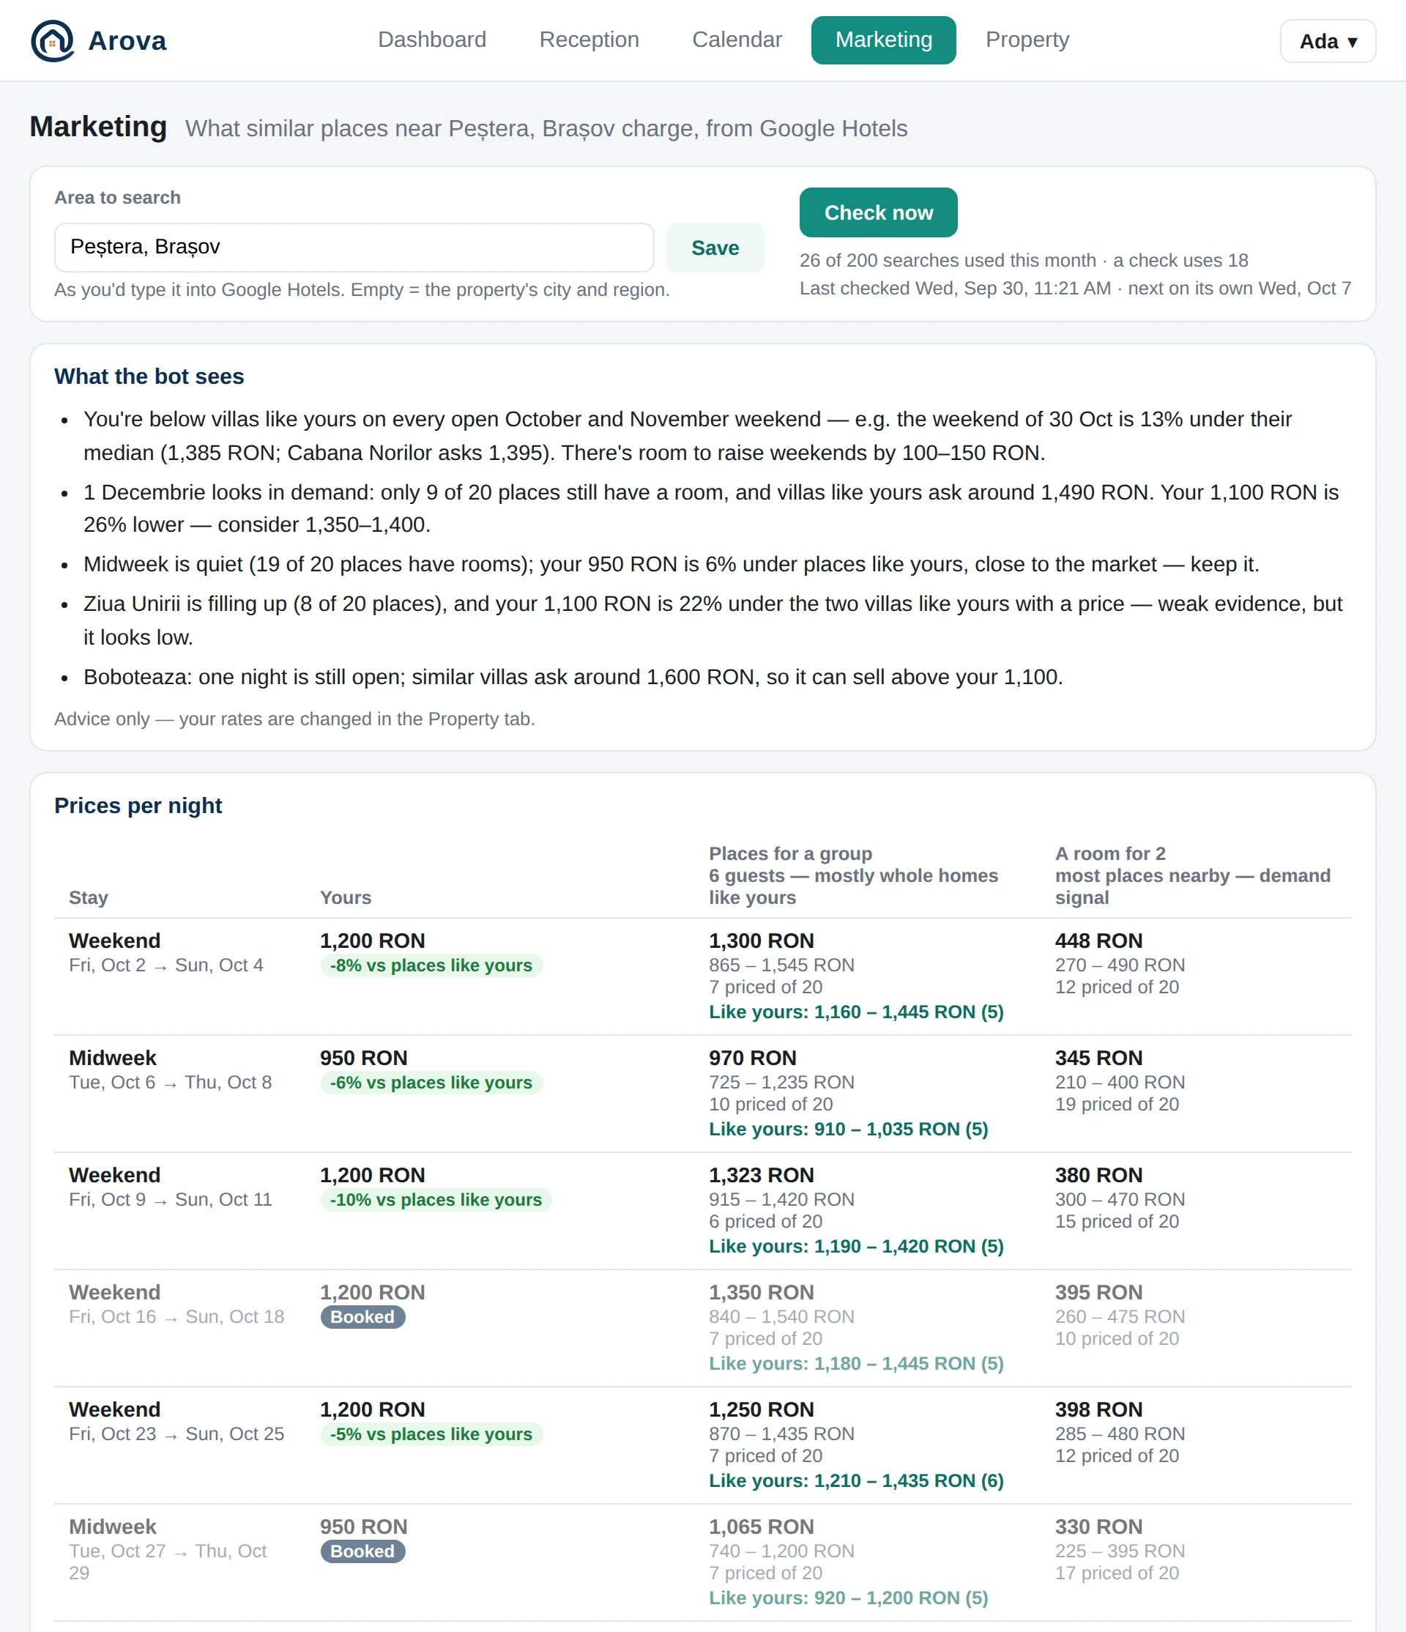Click the '-5% vs places like yours' badge
The image size is (1406, 1632).
(x=431, y=1433)
